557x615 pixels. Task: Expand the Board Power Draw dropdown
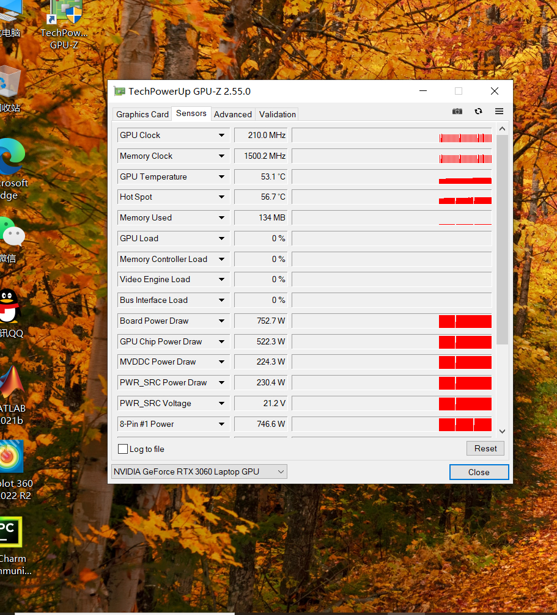221,321
